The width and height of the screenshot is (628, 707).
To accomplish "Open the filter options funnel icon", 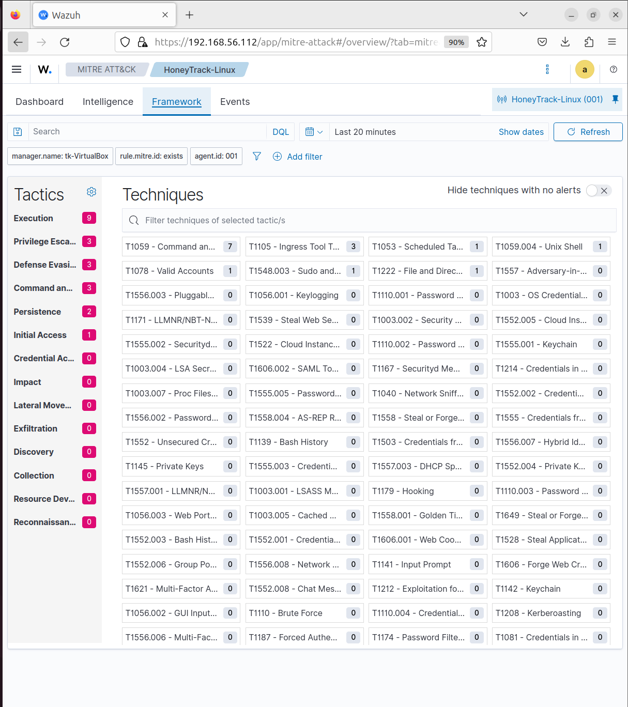I will pos(257,156).
